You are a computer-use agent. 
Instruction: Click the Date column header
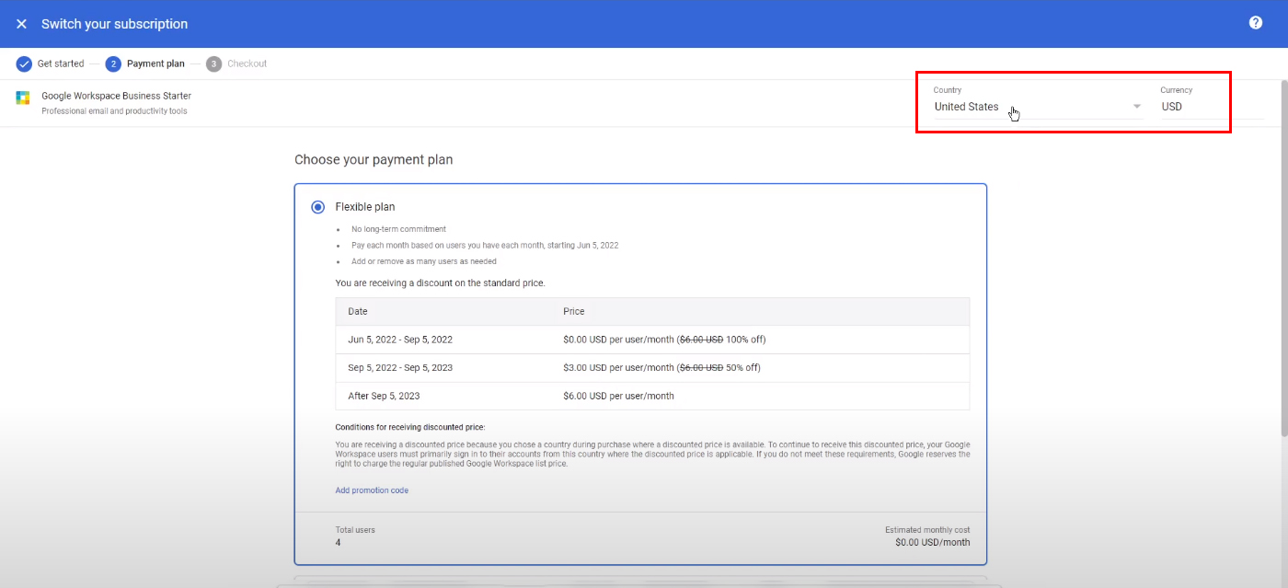pos(358,311)
